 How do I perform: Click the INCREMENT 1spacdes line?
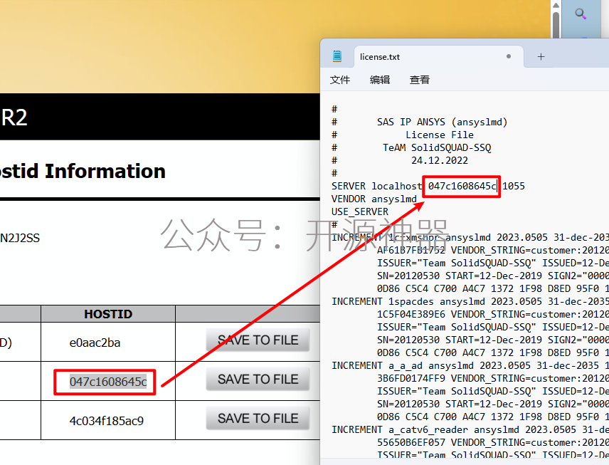pyautogui.click(x=470, y=302)
